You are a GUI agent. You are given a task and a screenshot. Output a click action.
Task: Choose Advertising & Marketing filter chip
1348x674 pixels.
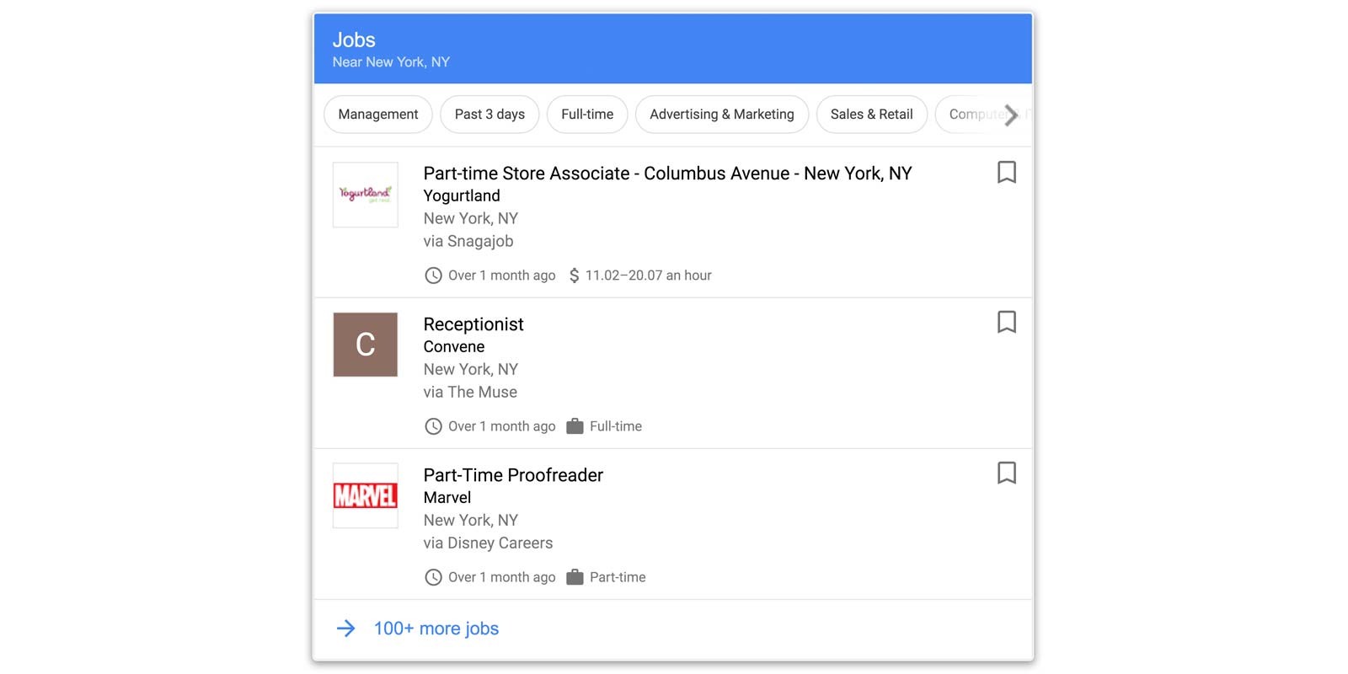(x=722, y=114)
